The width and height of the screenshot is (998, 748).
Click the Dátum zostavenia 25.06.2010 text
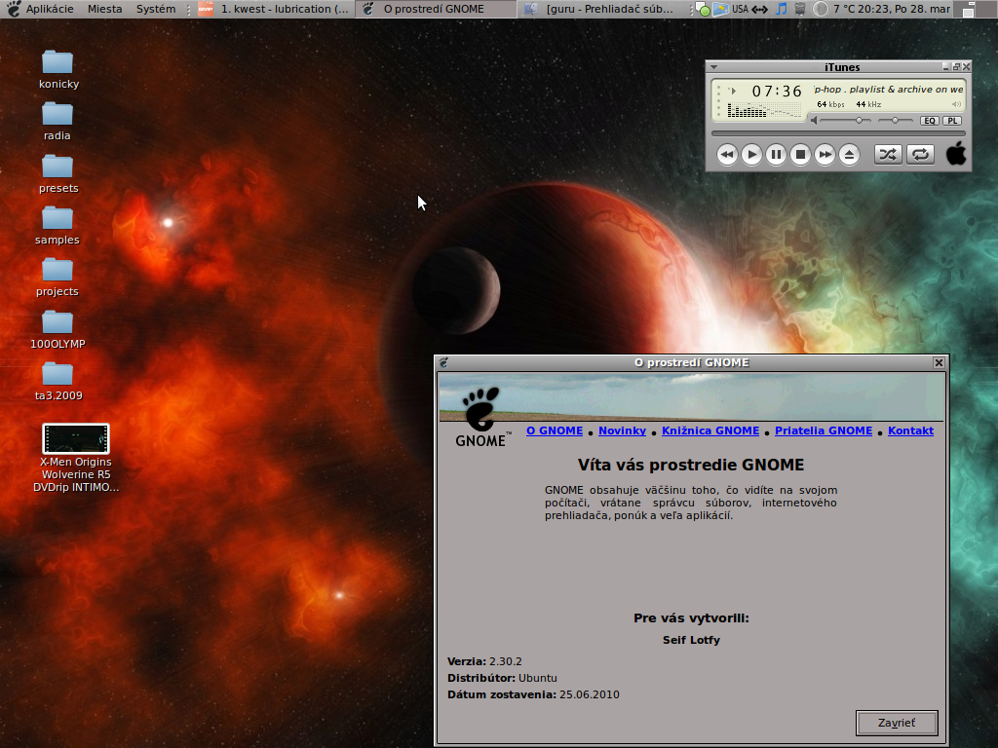click(x=533, y=694)
